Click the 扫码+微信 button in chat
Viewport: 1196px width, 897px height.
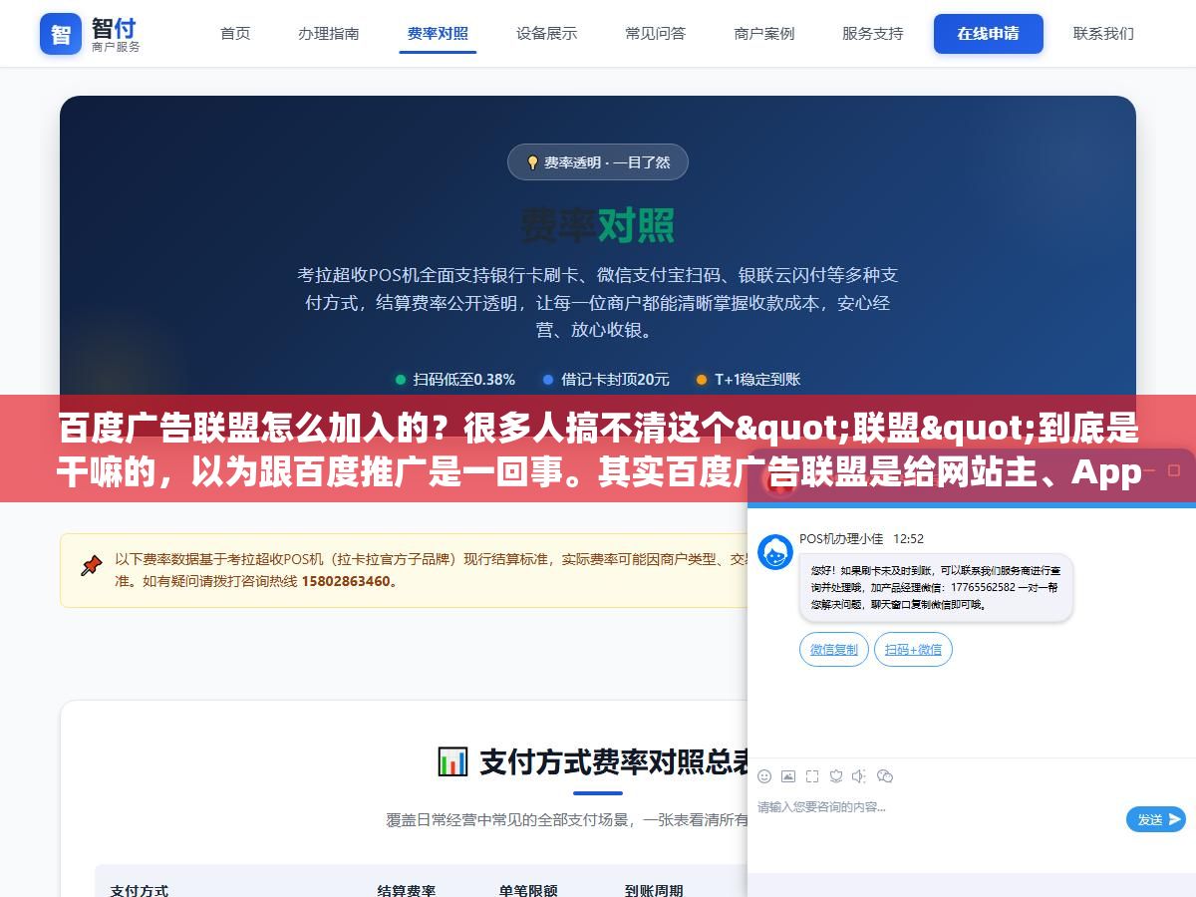913,650
